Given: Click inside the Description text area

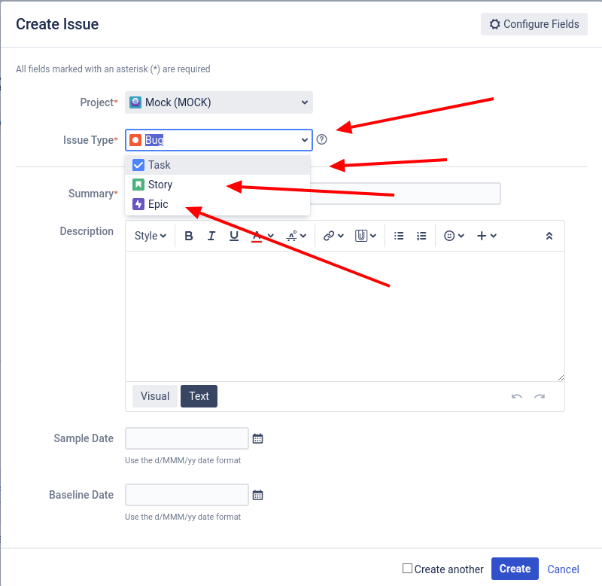Looking at the screenshot, I should click(345, 316).
